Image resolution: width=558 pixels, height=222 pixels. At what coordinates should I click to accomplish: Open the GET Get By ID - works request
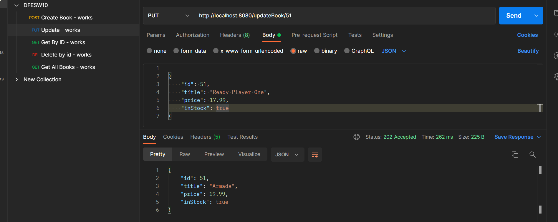74,42
